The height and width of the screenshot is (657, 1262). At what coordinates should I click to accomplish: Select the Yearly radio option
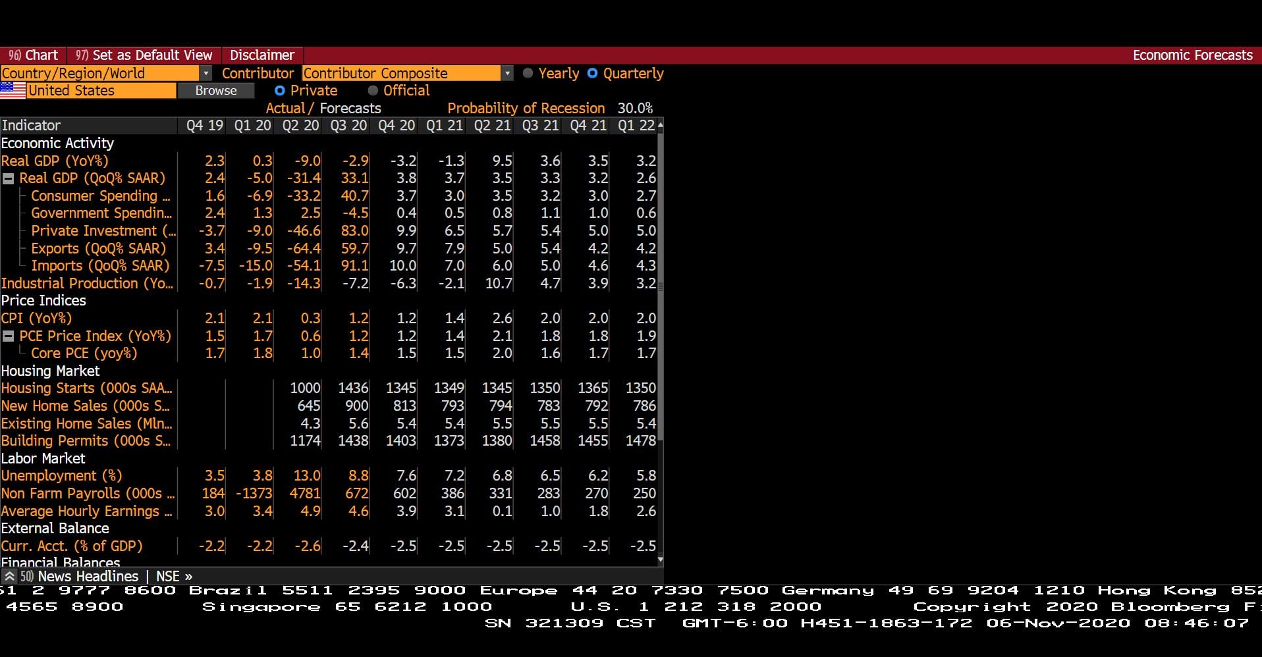pyautogui.click(x=528, y=73)
